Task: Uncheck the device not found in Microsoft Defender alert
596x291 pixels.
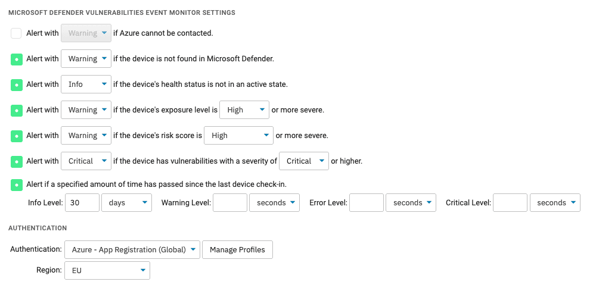Action: 16,59
